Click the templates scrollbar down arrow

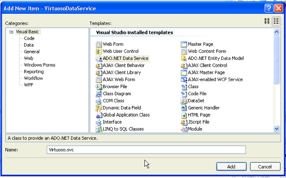276,129
